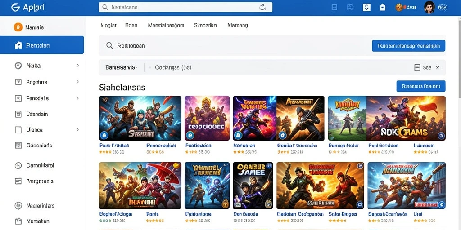The width and height of the screenshot is (461, 230).
Task: Click the Salar Tragod game title
Action: click(x=343, y=214)
